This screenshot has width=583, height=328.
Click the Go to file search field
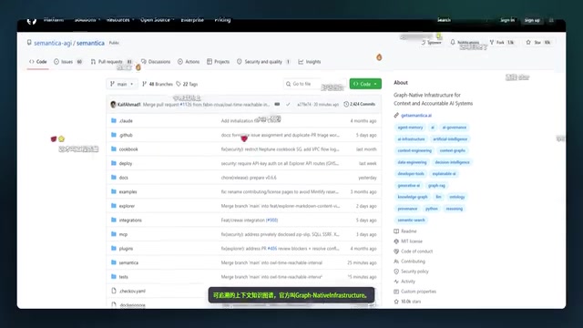(314, 84)
